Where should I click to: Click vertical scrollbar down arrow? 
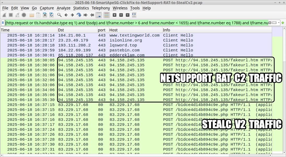[x=284, y=152]
